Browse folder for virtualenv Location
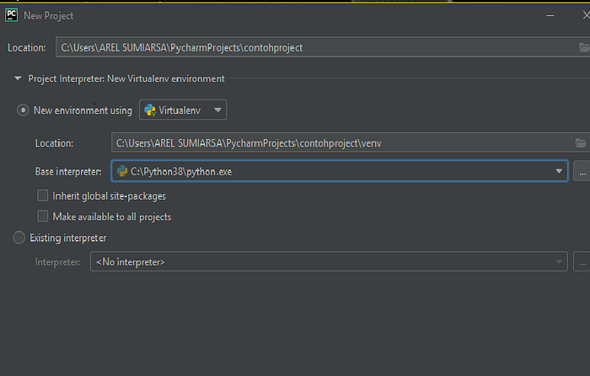The image size is (590, 376). coord(581,143)
